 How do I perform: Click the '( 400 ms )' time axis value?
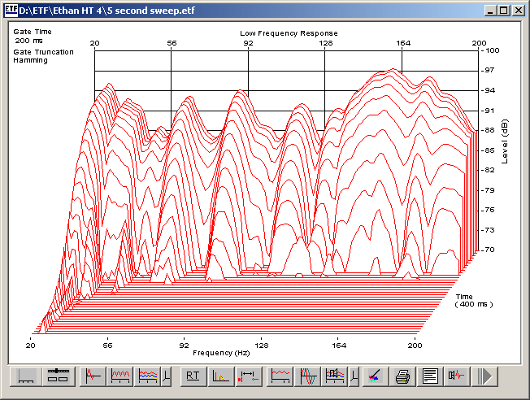coord(474,304)
